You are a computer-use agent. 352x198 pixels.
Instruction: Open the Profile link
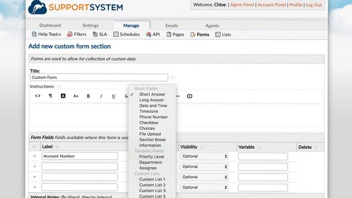pos(296,5)
